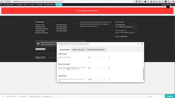
Task: Click Add Elements in bottom bar
Action: (11, 96)
